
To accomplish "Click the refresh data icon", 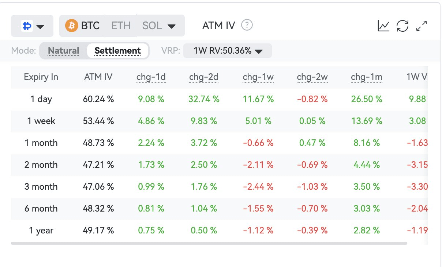I will [x=402, y=26].
